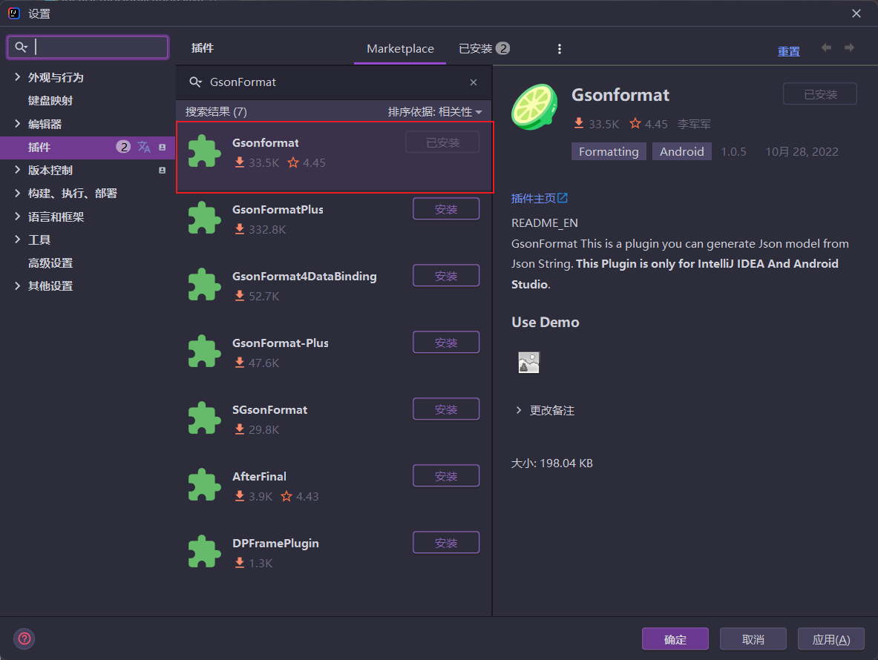
Task: Select the AfterFinal plugin name
Action: coord(259,477)
